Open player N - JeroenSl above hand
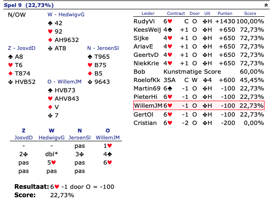 coord(103,48)
